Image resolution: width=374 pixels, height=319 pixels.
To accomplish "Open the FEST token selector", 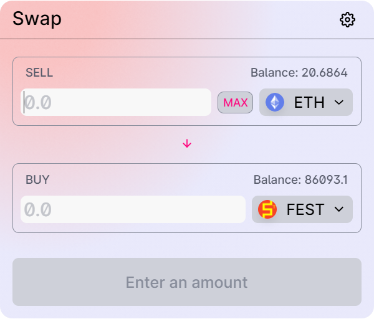I will (302, 209).
